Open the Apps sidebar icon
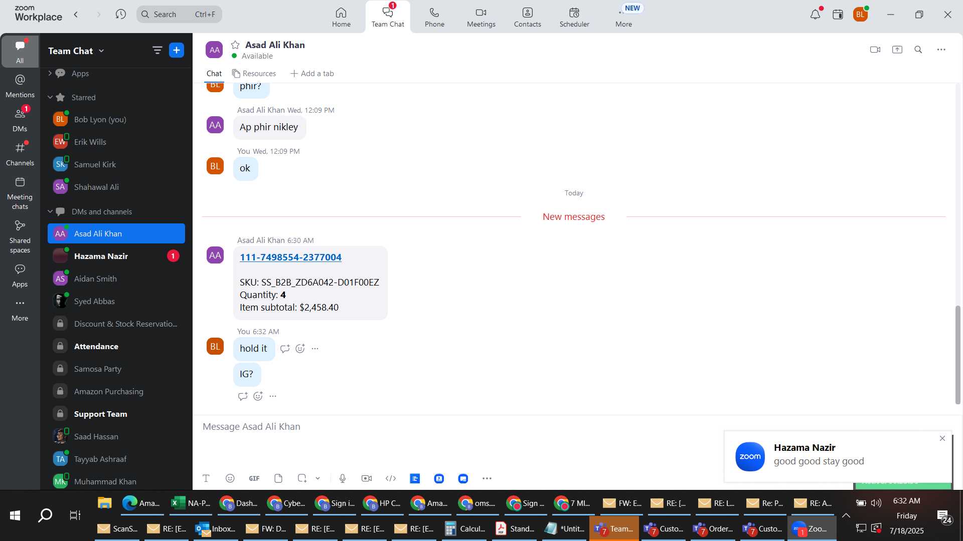This screenshot has width=963, height=541. [20, 276]
